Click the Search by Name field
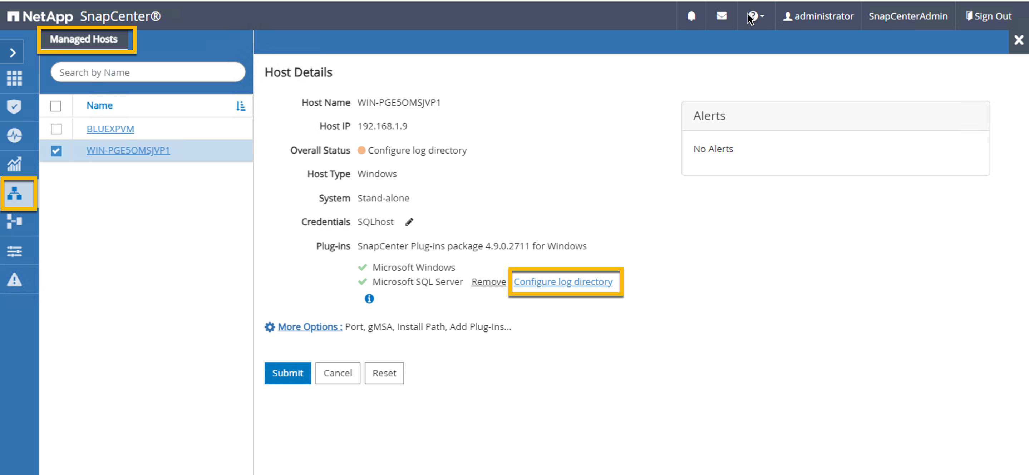Screen dimensions: 1029x475 click(148, 72)
